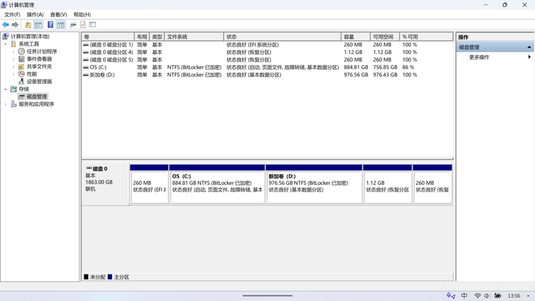This screenshot has height=301, width=535.
Task: Sort by the 卷 column header
Action: (108, 36)
